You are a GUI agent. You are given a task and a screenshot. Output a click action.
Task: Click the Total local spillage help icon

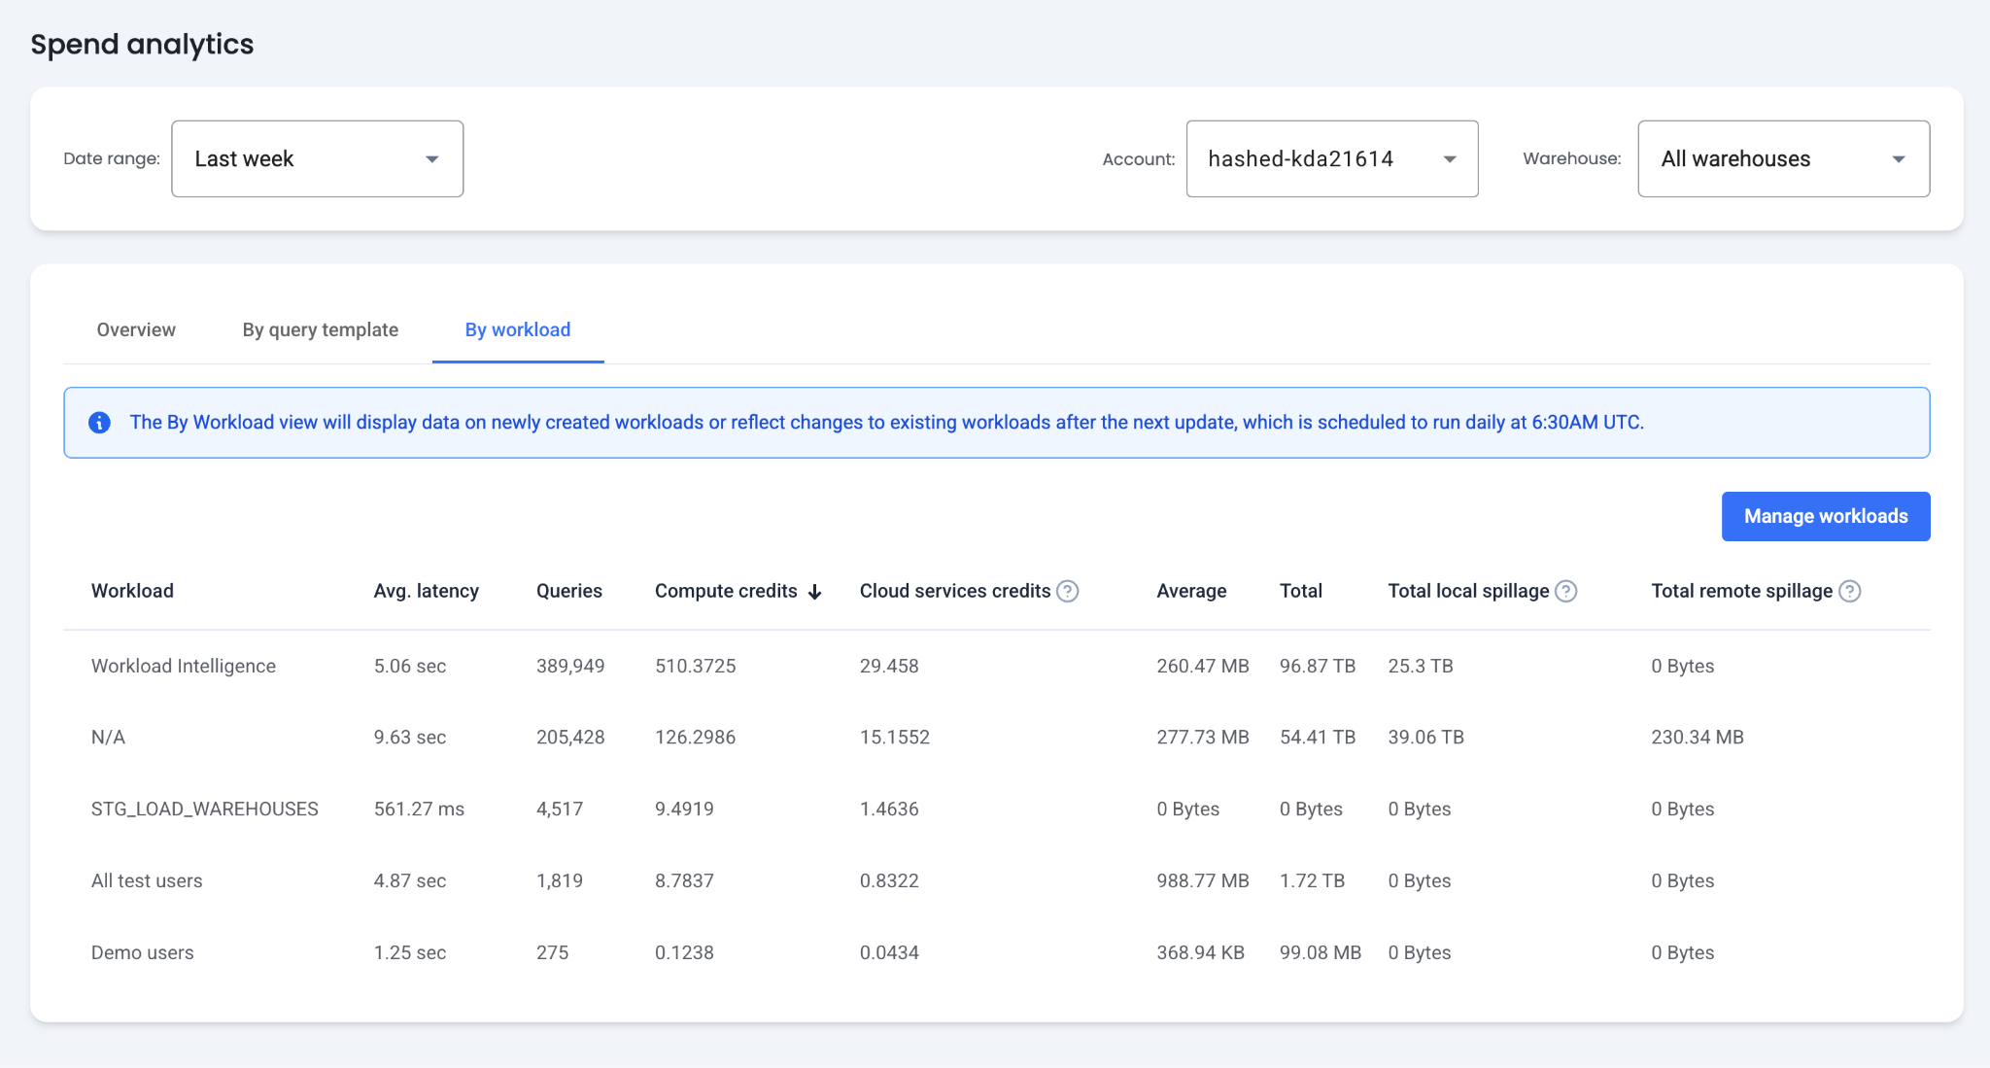1565,591
